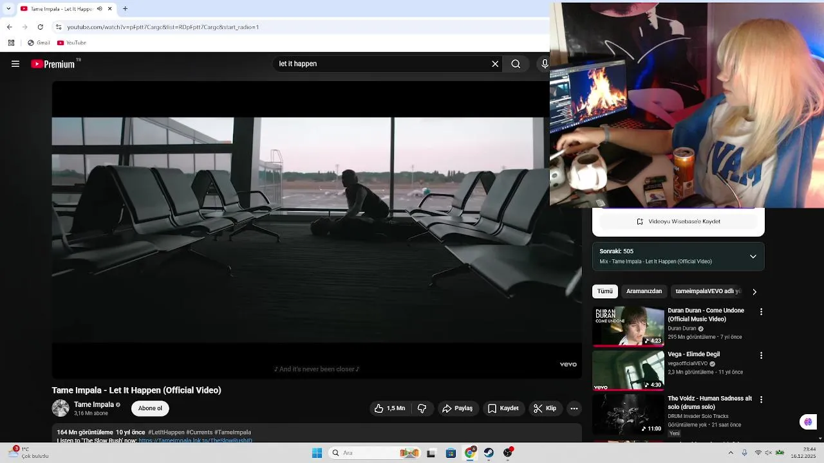
Task: Show hidden system tray icons
Action: [731, 453]
